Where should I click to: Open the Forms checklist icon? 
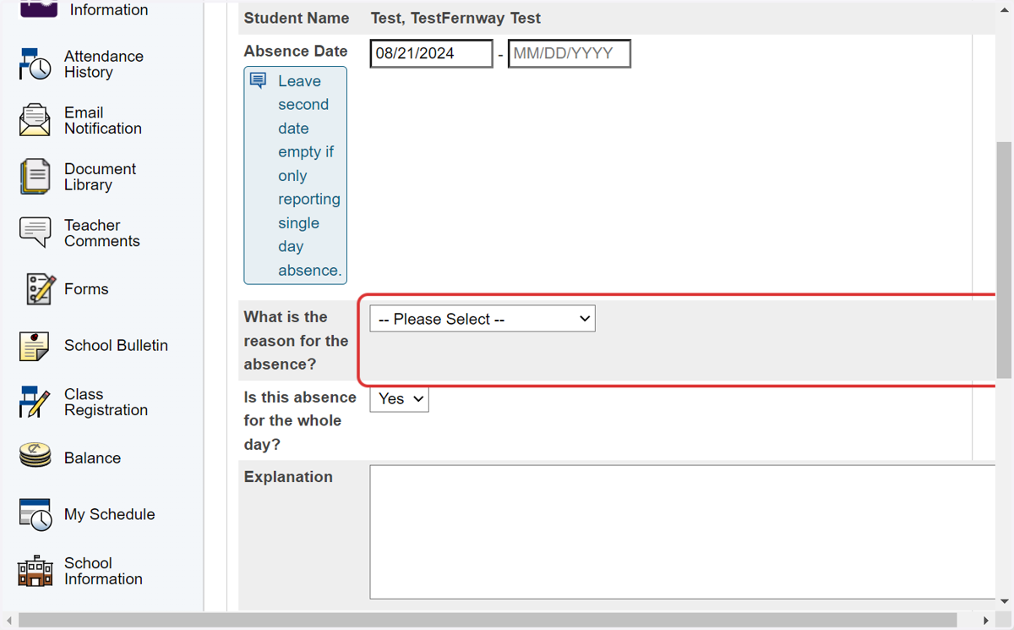[x=41, y=289]
